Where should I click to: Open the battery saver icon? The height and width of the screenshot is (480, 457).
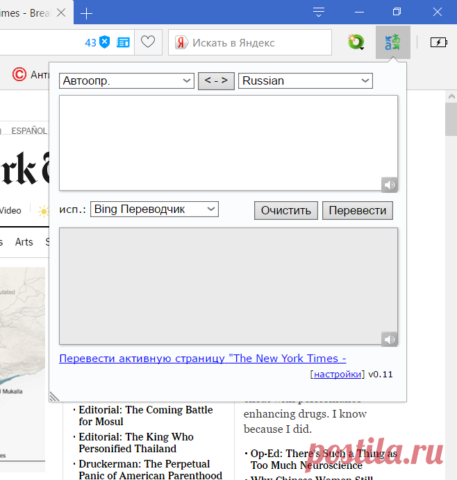pos(439,43)
